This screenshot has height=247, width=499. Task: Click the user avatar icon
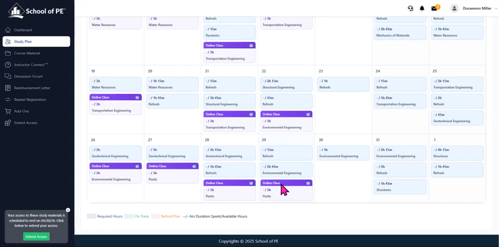pos(454,8)
